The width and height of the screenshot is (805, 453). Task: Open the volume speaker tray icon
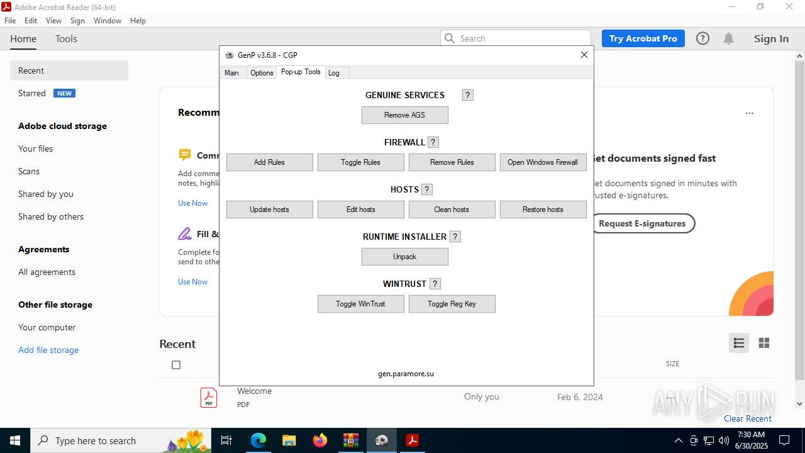[724, 440]
